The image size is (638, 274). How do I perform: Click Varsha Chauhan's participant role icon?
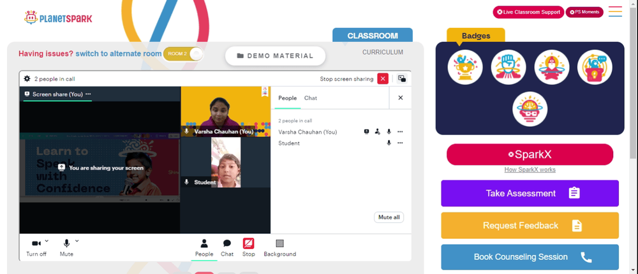click(378, 132)
